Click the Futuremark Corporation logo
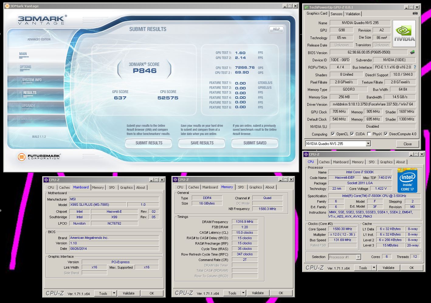 coord(39,157)
